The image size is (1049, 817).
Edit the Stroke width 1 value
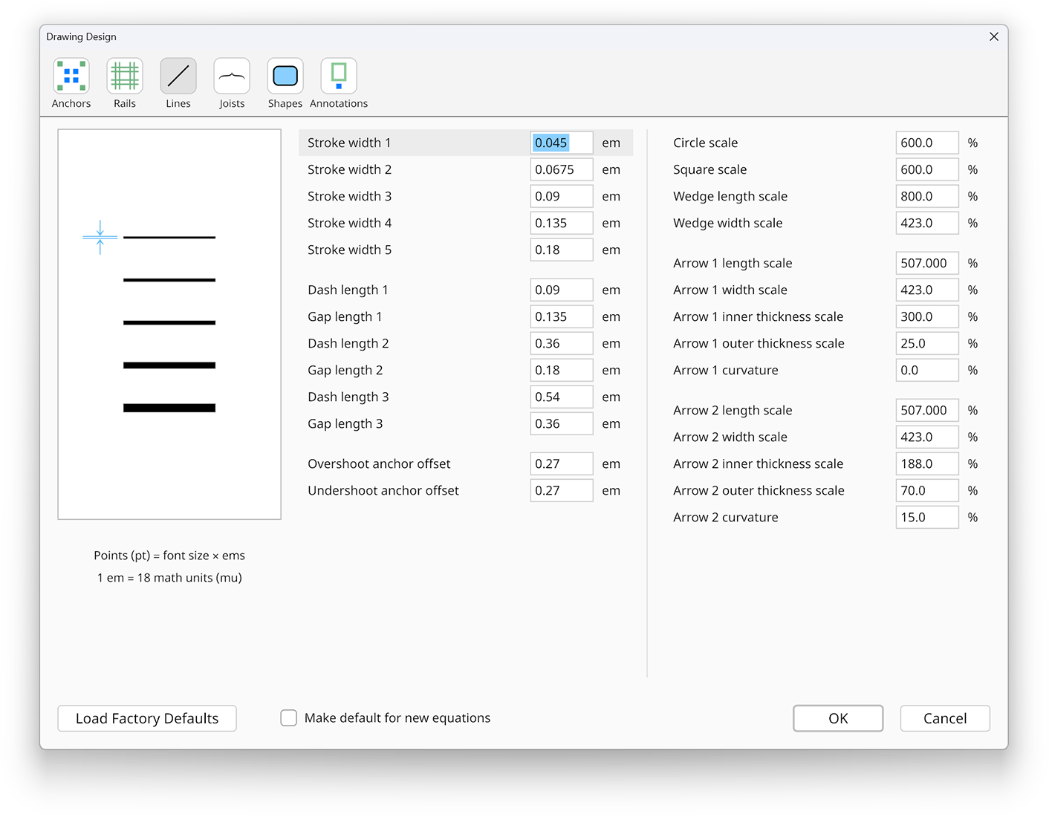click(561, 142)
